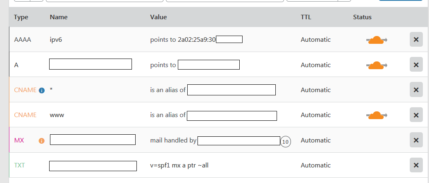Toggle orange cloud proxy on A record
Screen dimensions: 429x183
377,65
